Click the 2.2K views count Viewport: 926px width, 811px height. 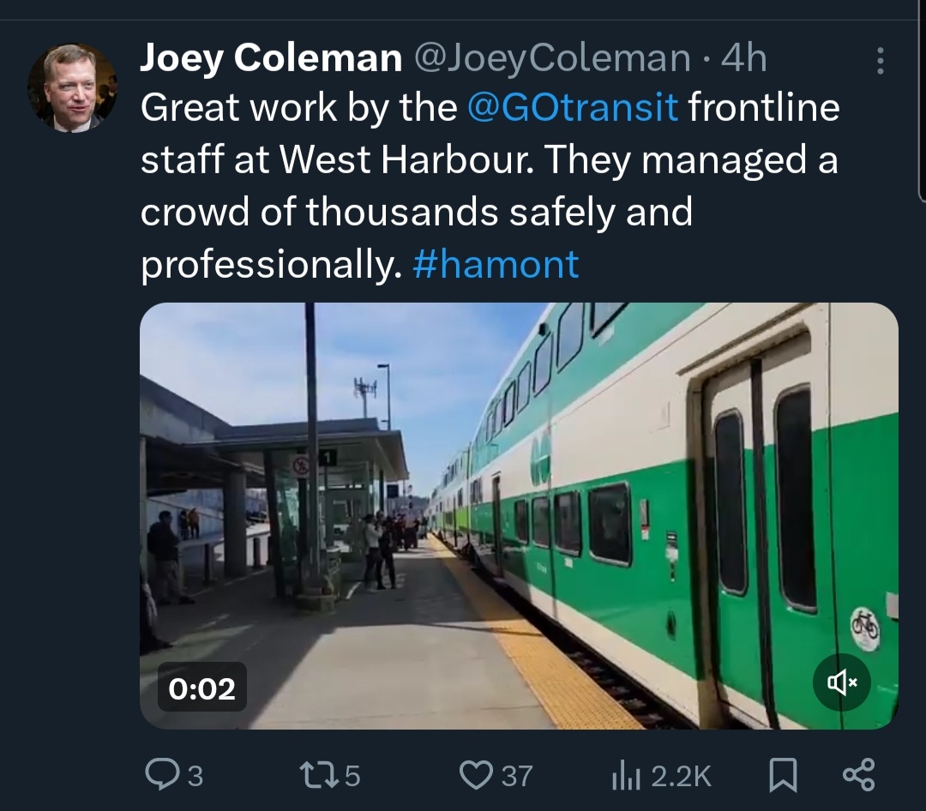click(681, 777)
